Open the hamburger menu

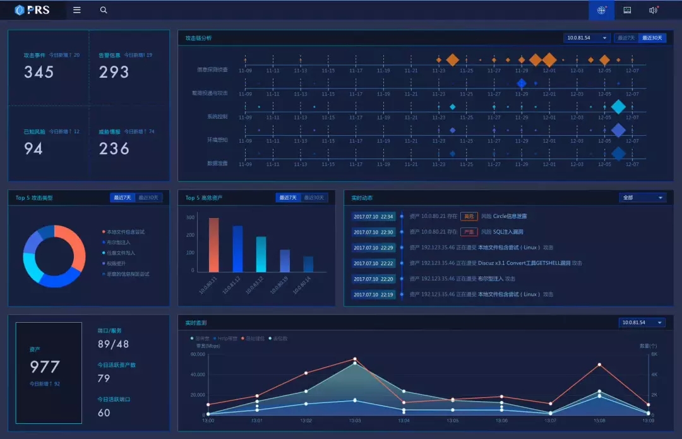tap(77, 10)
